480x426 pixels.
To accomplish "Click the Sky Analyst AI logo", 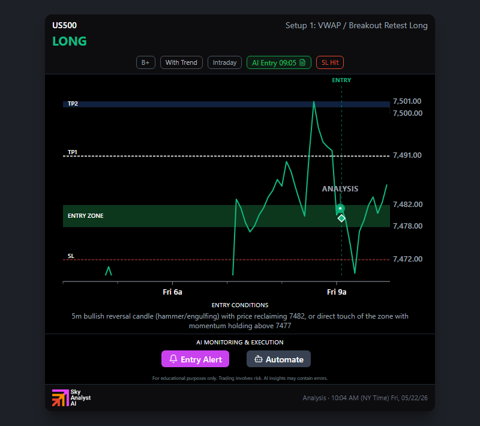I will click(x=71, y=398).
